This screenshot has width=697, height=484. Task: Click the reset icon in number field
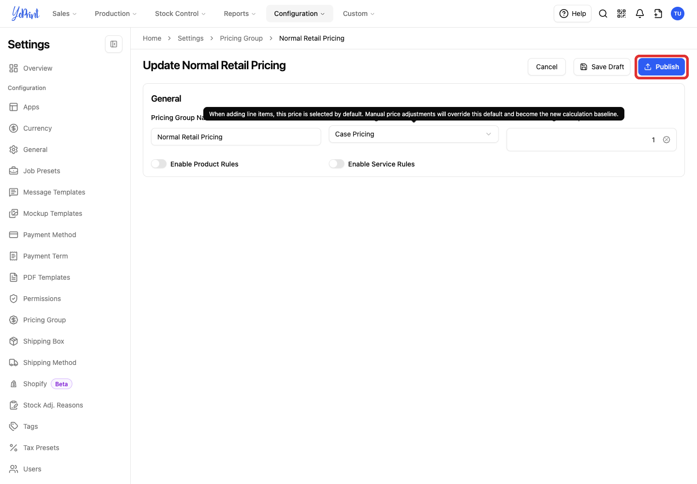pyautogui.click(x=667, y=140)
